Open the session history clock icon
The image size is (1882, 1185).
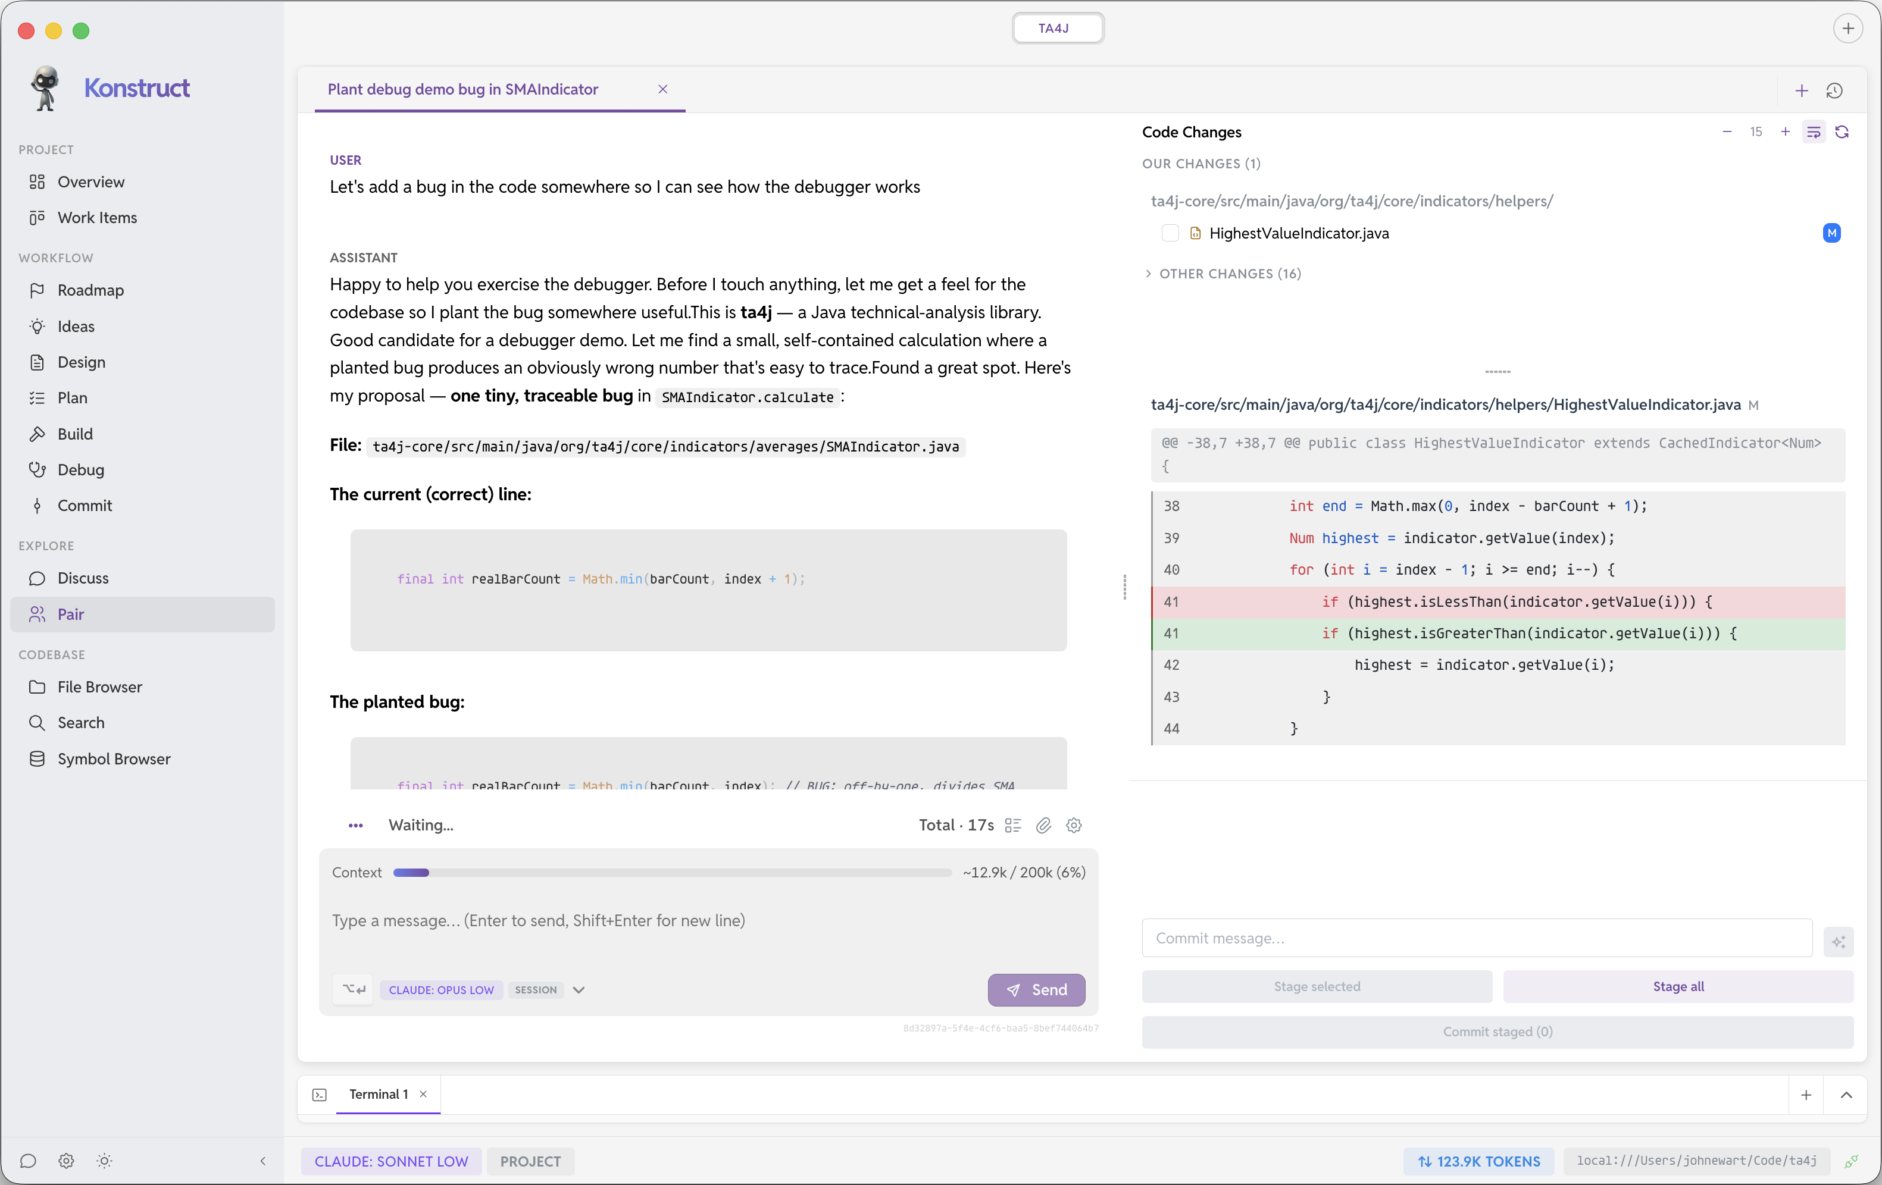[1835, 90]
